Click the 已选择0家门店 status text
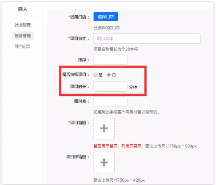The width and height of the screenshot is (216, 185). (x=106, y=28)
